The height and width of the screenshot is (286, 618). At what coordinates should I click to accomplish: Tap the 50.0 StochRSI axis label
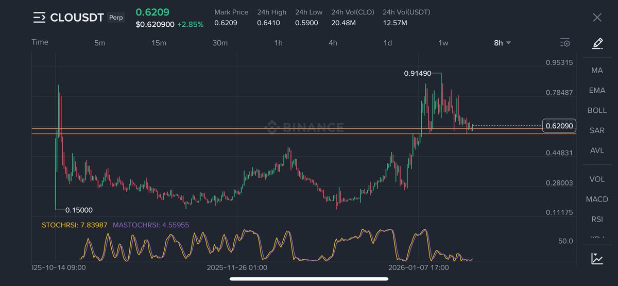(x=566, y=241)
